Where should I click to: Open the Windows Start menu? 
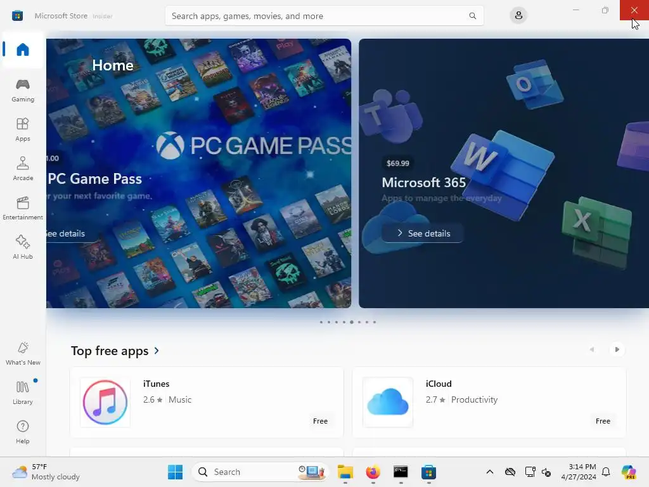coord(175,472)
